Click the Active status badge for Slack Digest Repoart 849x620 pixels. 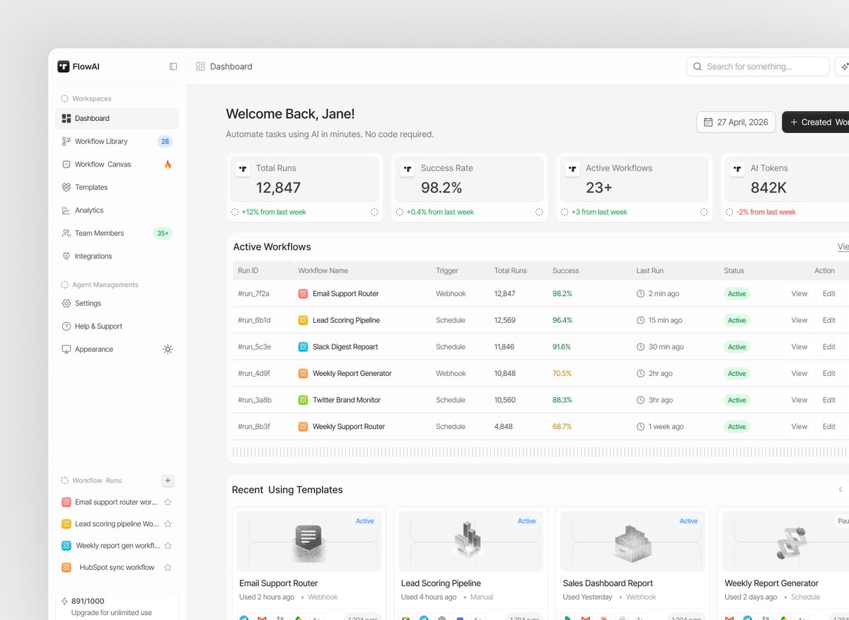click(x=737, y=347)
